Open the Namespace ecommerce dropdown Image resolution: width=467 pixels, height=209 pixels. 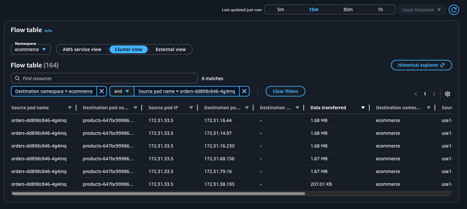tap(31, 49)
